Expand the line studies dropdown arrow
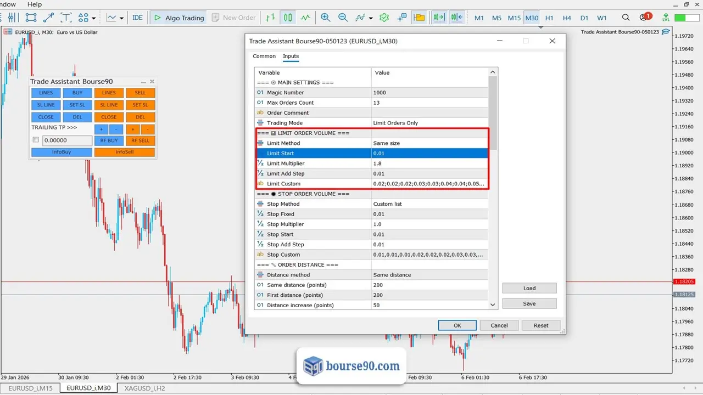 (121, 18)
